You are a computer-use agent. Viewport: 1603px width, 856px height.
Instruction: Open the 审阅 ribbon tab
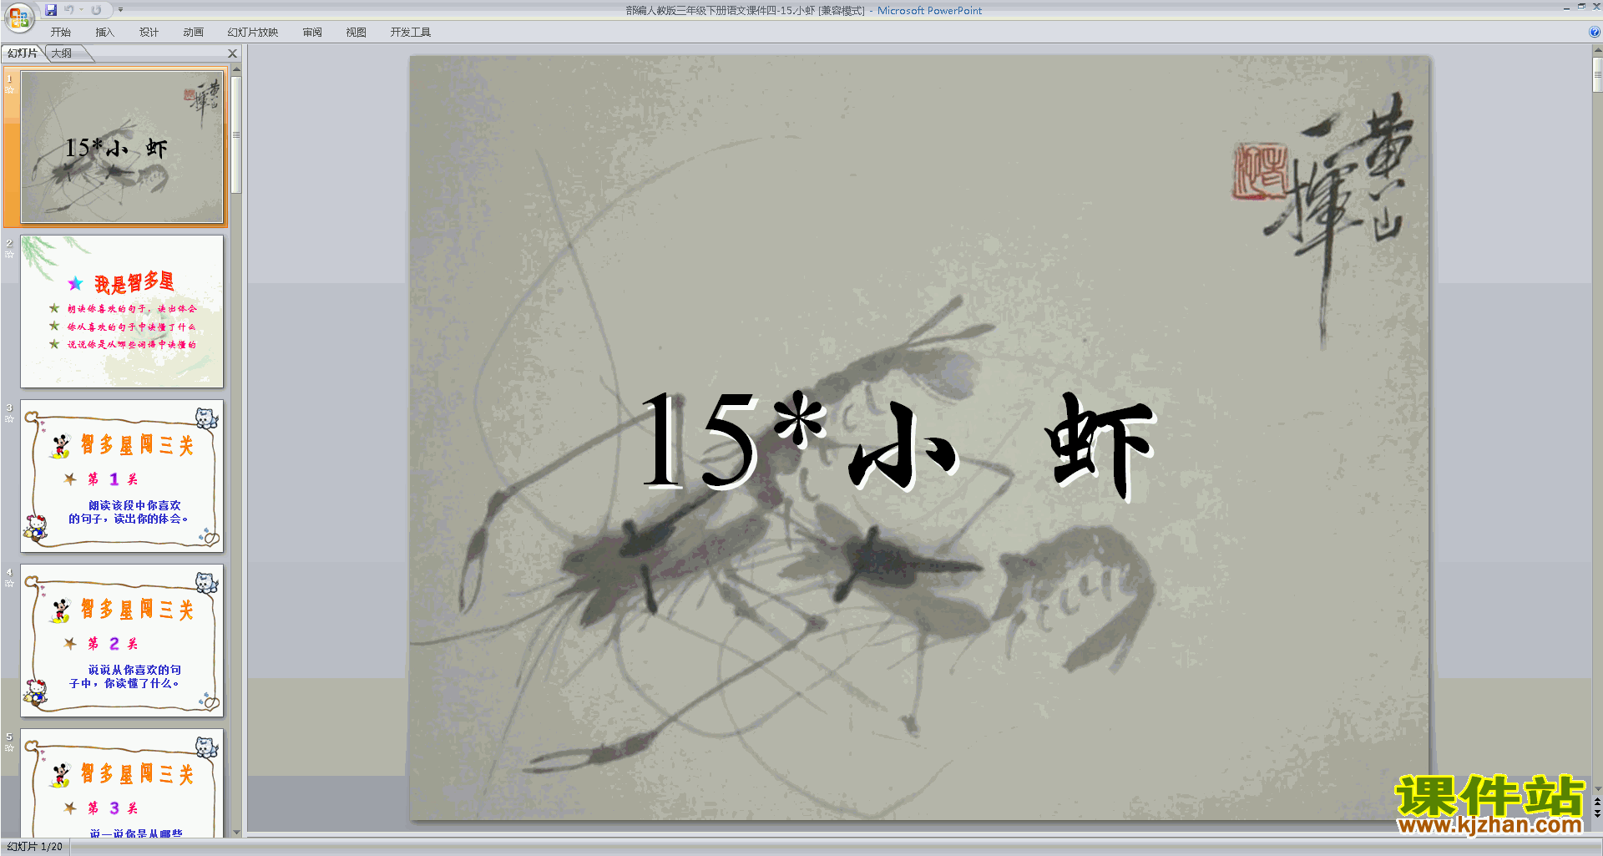[312, 33]
